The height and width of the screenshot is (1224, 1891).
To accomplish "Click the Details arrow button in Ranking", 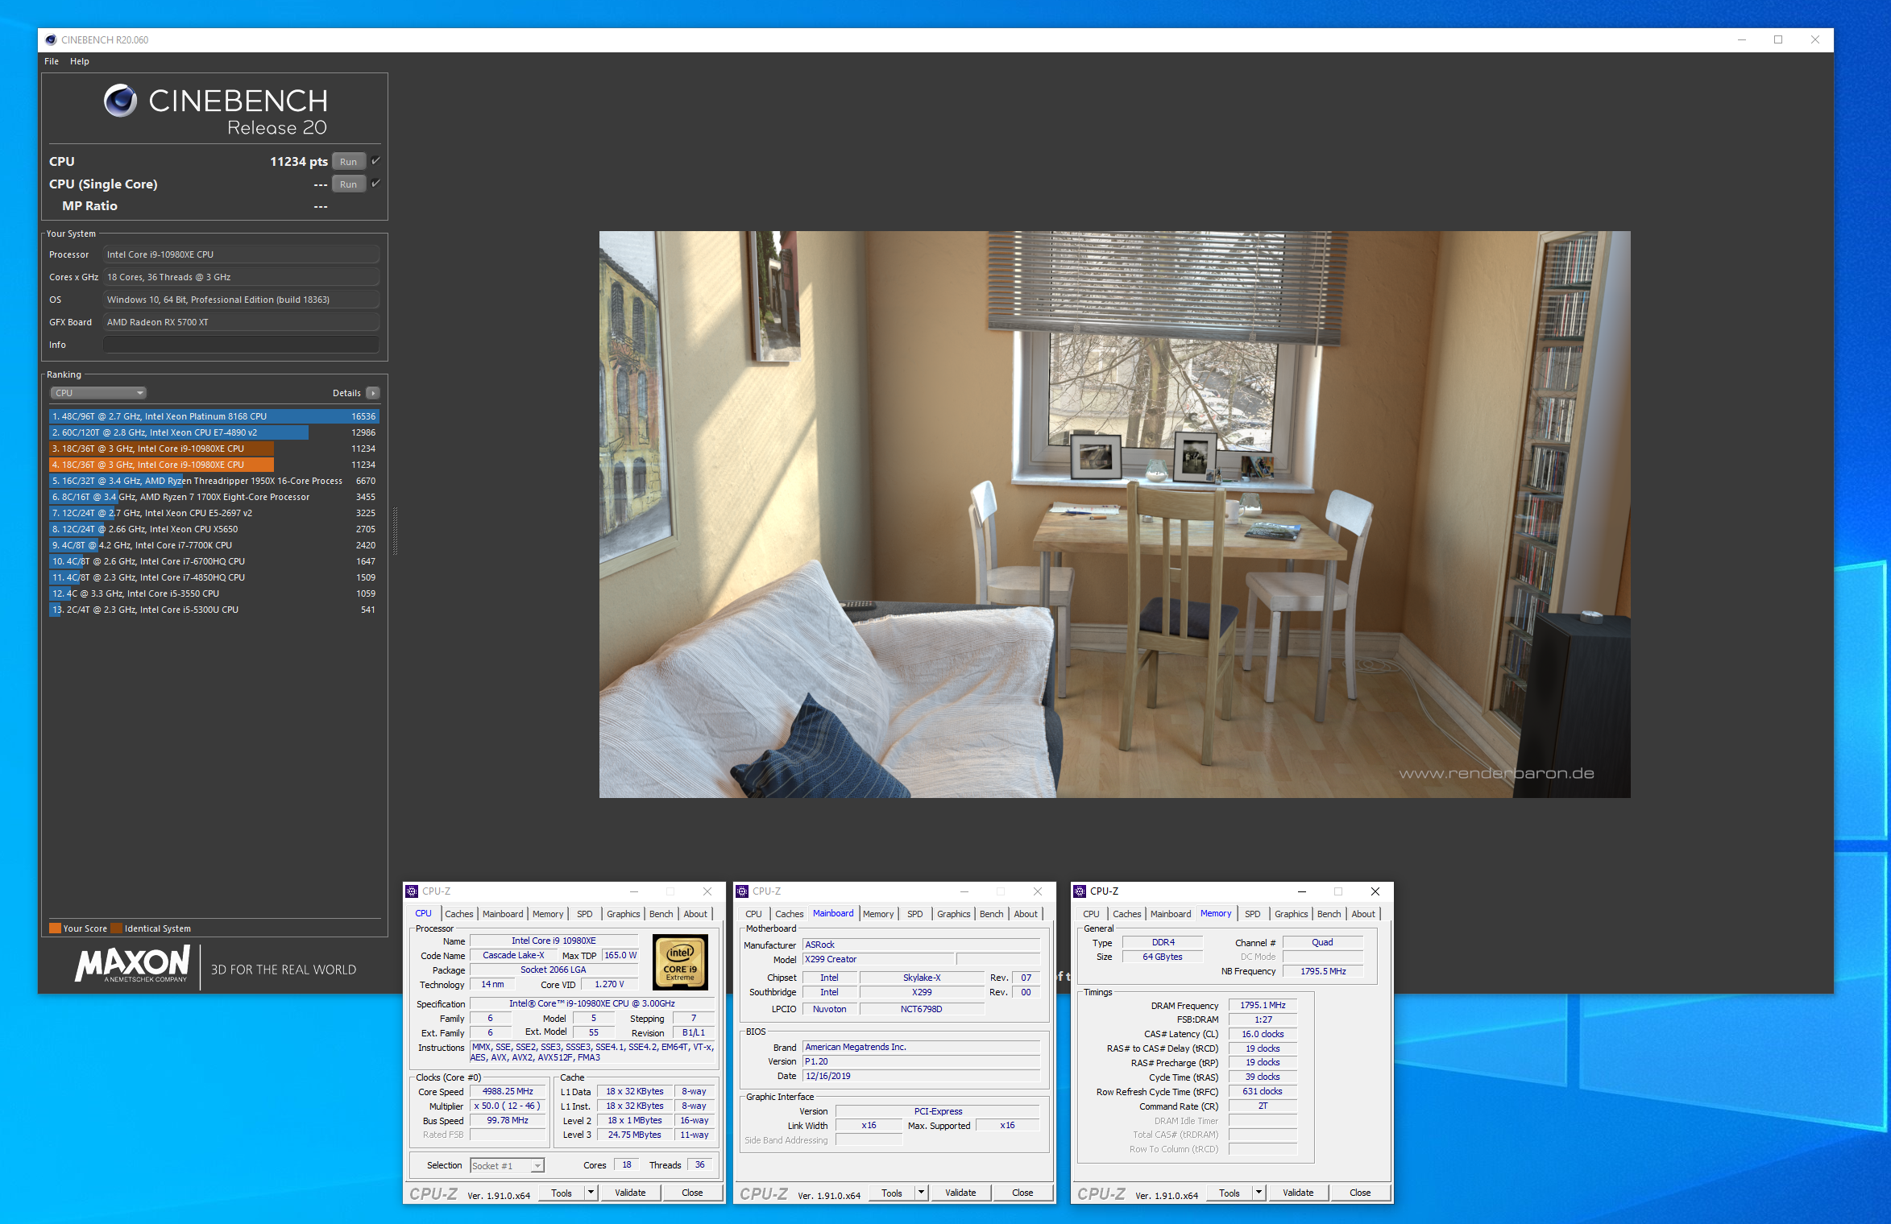I will pyautogui.click(x=372, y=393).
